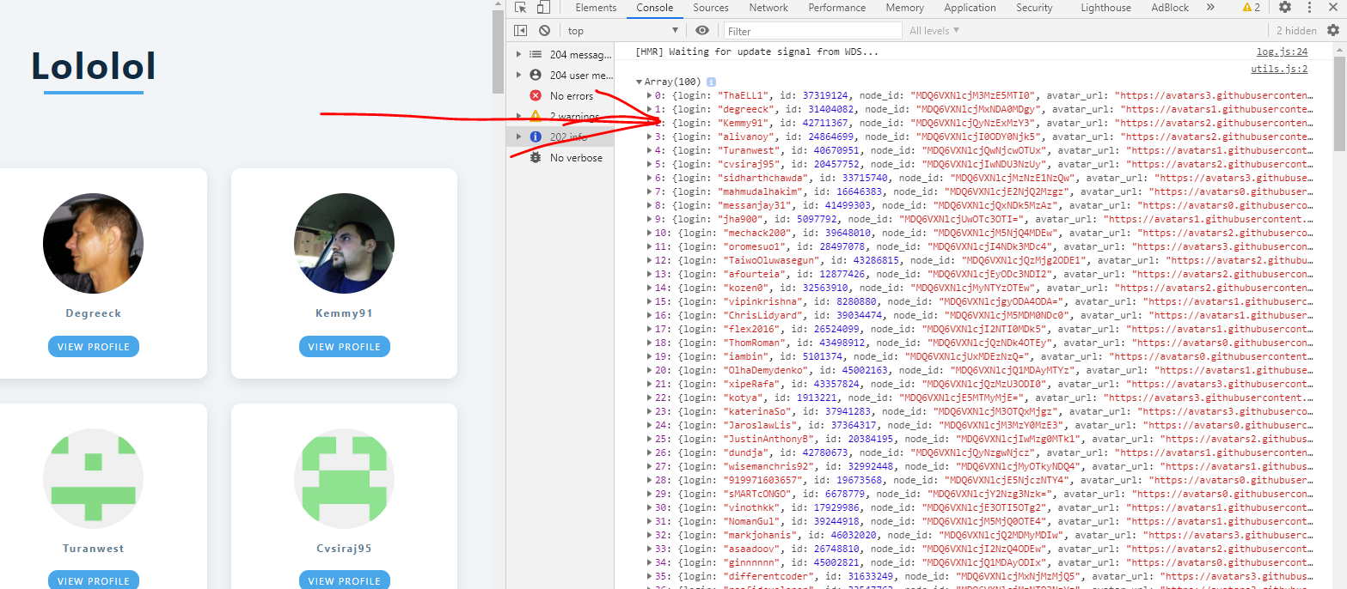Switch to the Elements tab

tap(596, 8)
